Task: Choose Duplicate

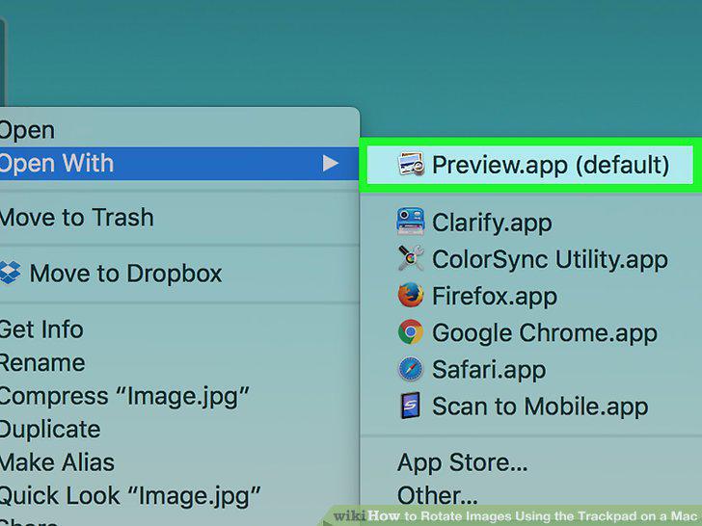Action: pyautogui.click(x=179, y=430)
